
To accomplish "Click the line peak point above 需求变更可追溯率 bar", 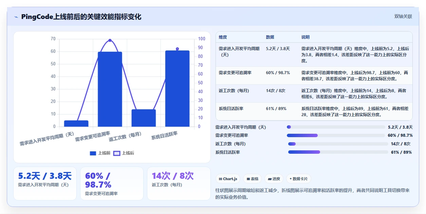I will click(110, 40).
